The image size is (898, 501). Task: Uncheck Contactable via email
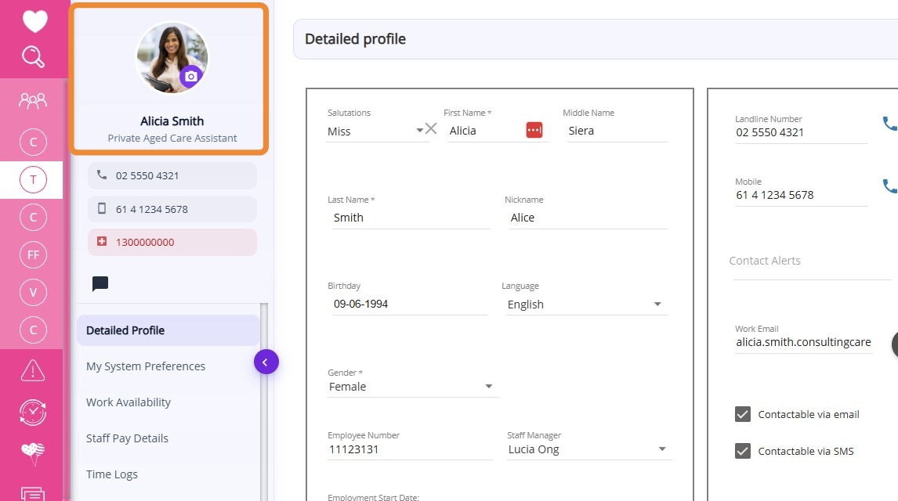[x=743, y=414]
